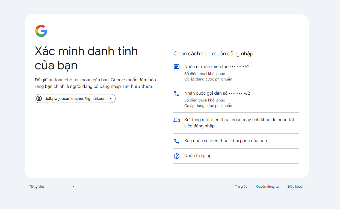Click the SMS message icon for verification code
Viewport: 340px width, 209px height.
[x=177, y=67]
